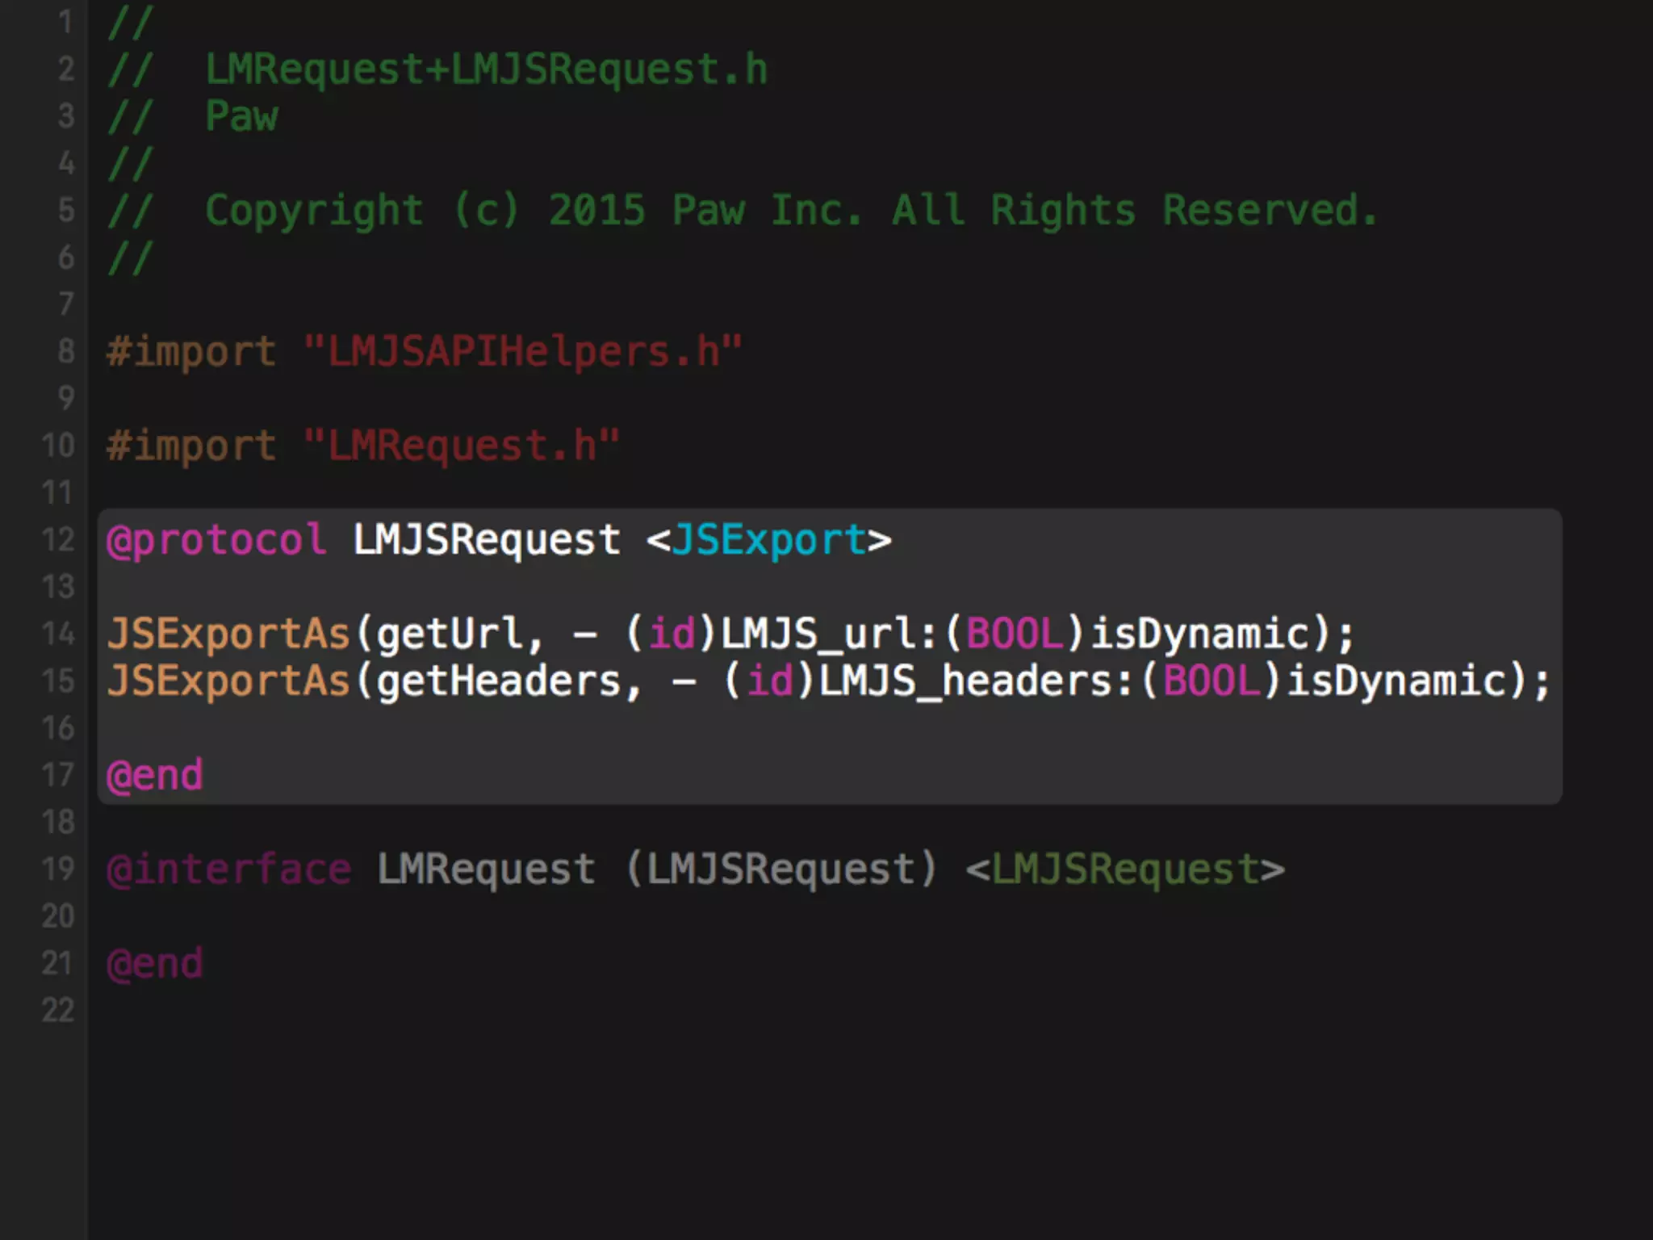Click @end on line 21

click(x=155, y=964)
